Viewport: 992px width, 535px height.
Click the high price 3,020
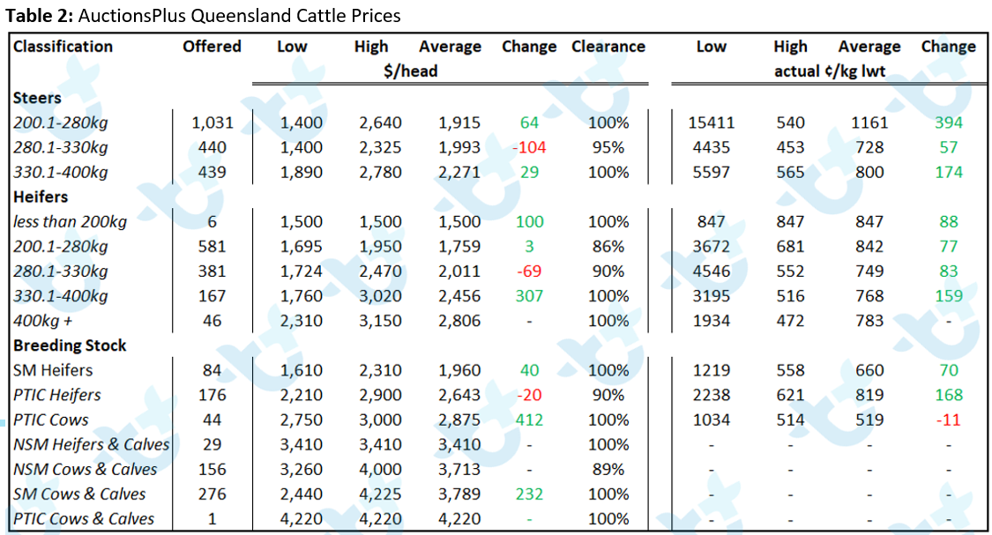coord(380,296)
